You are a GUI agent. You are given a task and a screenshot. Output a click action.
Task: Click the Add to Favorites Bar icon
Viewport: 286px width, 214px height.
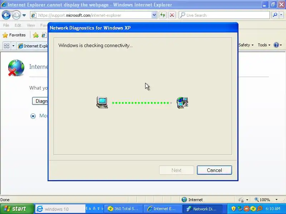tap(36, 35)
